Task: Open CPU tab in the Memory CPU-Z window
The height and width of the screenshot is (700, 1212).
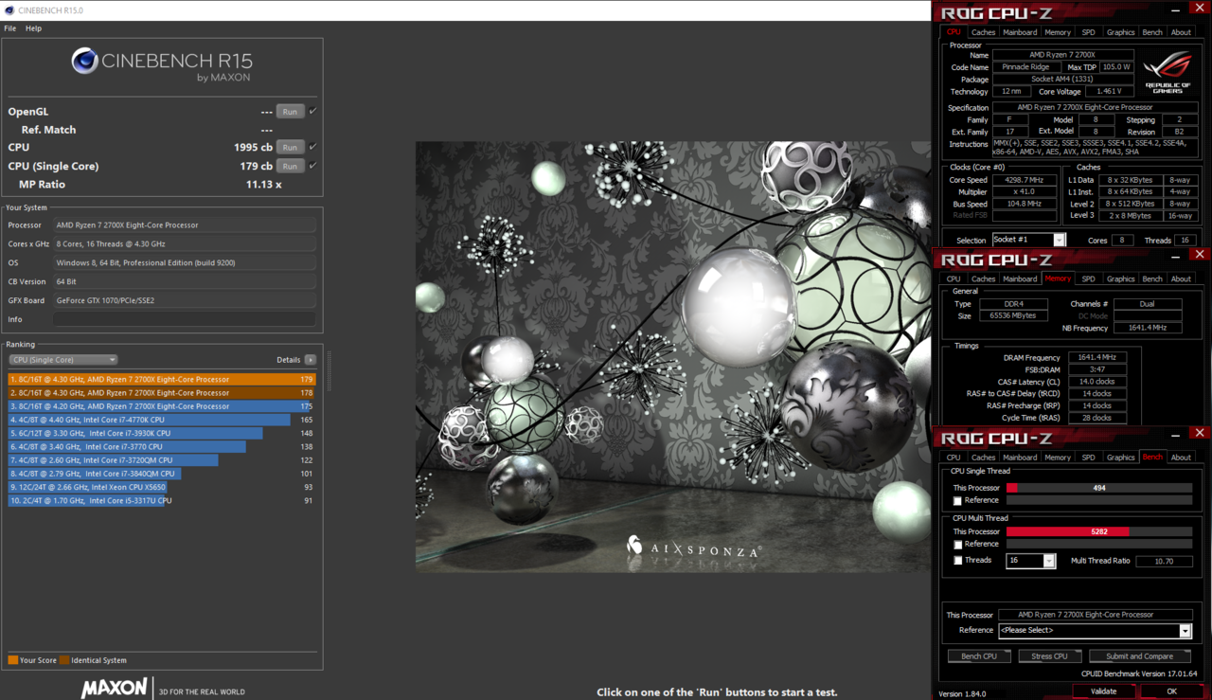Action: (x=954, y=278)
